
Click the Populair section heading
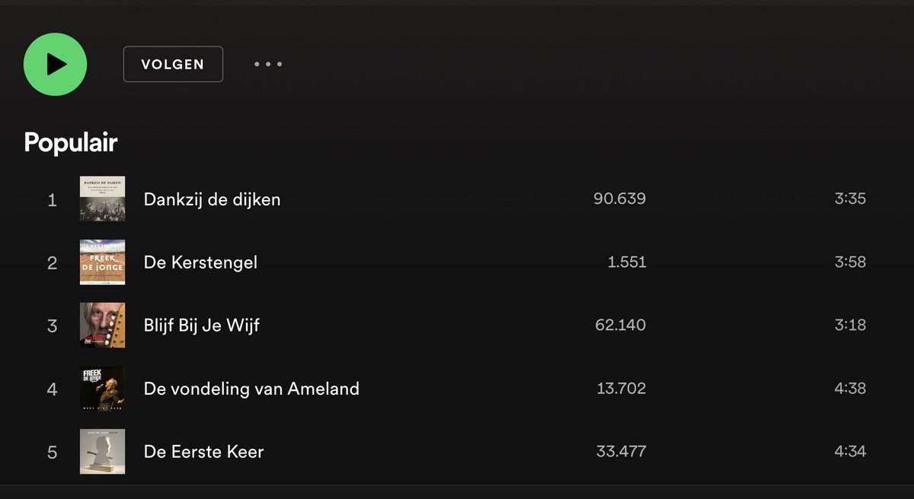(70, 142)
